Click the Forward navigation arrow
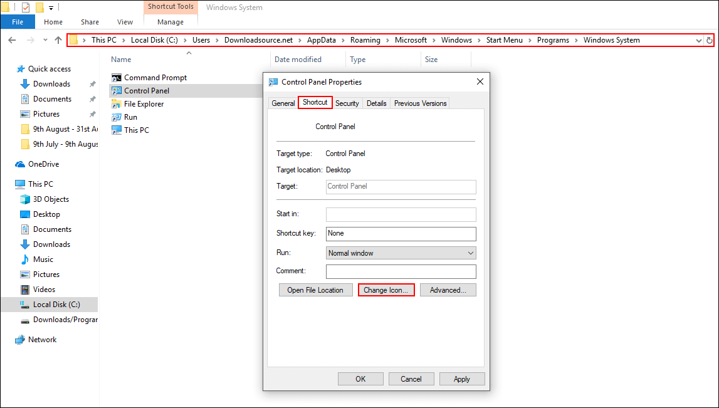 [x=30, y=40]
